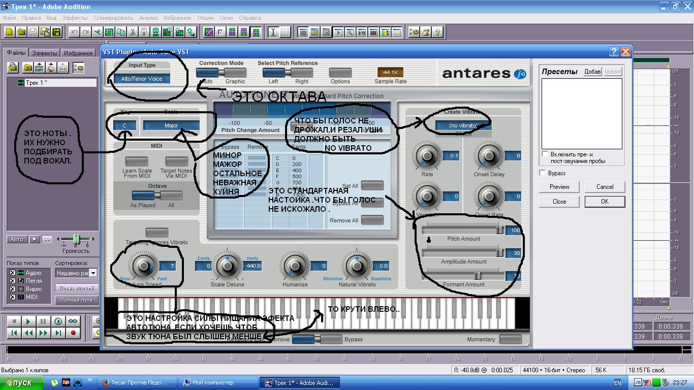Uncheck the Аудио type checkbox
This screenshot has height=390, width=694.
click(13, 273)
